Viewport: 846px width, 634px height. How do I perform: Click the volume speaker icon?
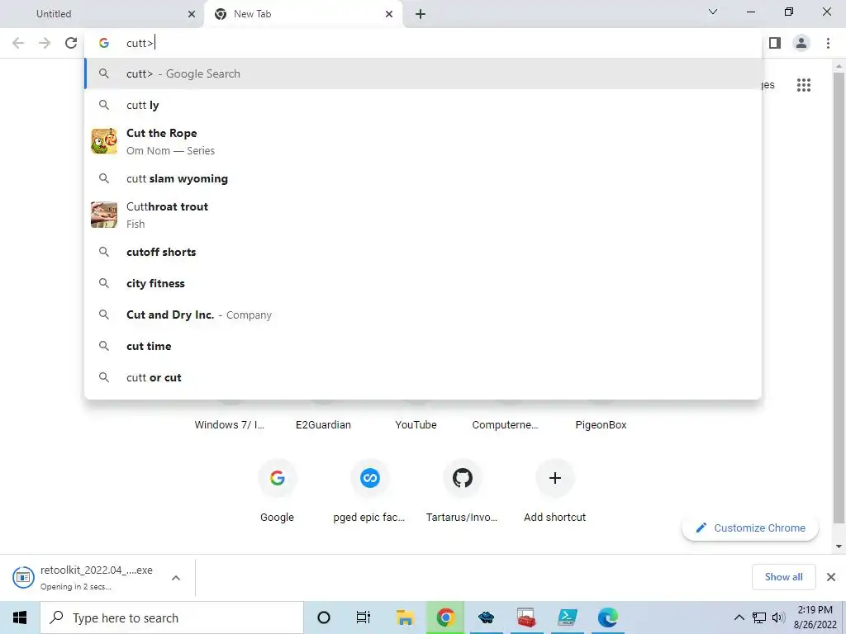point(778,617)
